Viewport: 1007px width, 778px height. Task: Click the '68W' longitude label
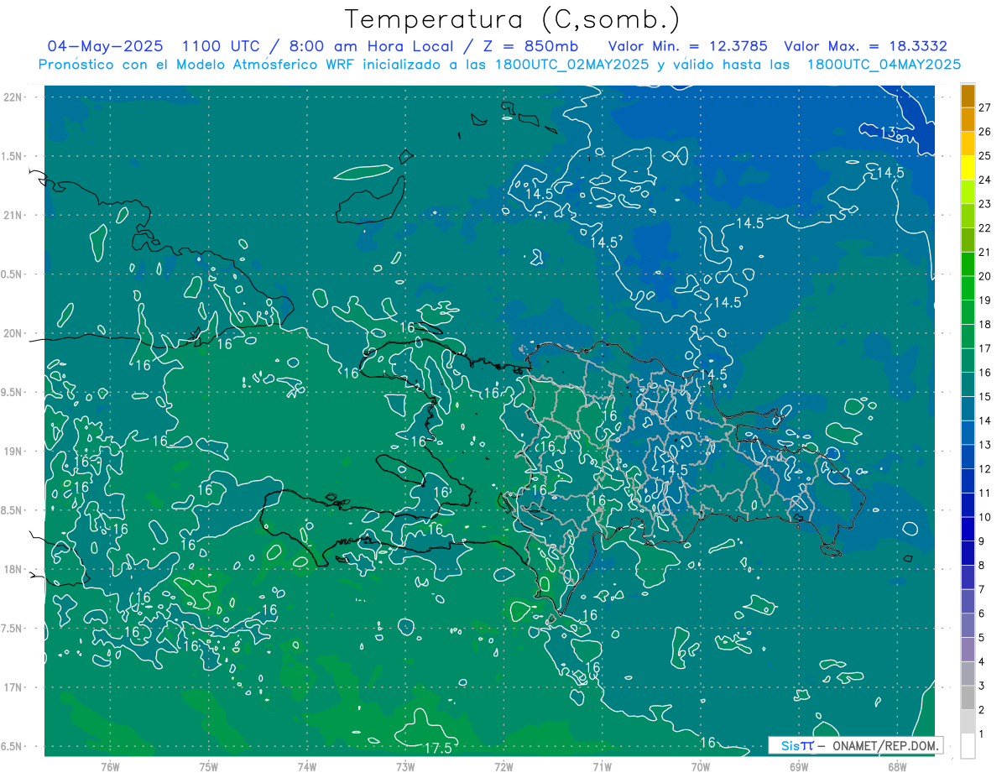[897, 766]
